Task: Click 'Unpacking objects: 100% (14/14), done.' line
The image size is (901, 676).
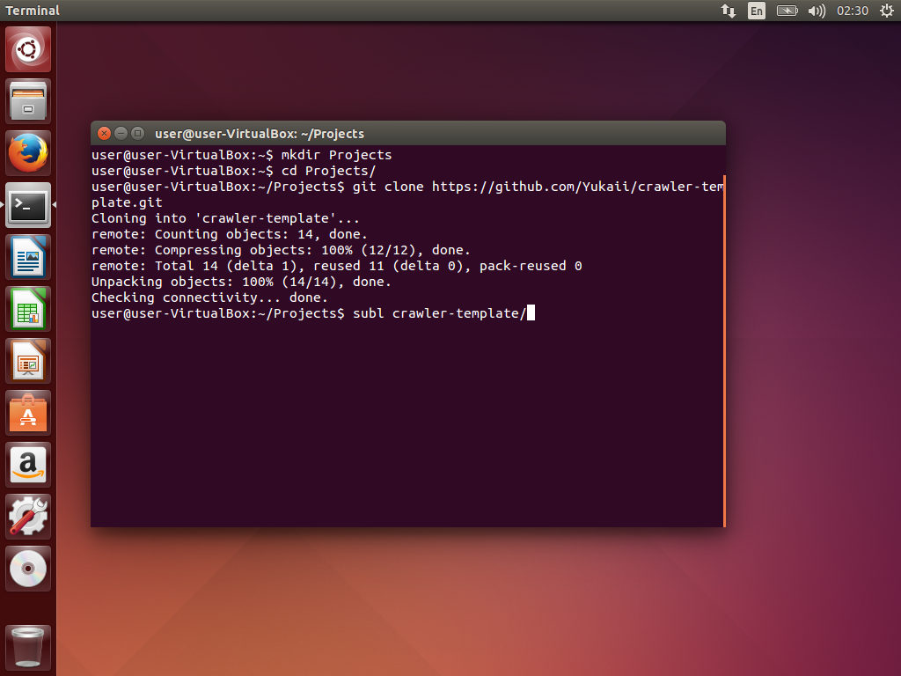Action: [x=241, y=282]
